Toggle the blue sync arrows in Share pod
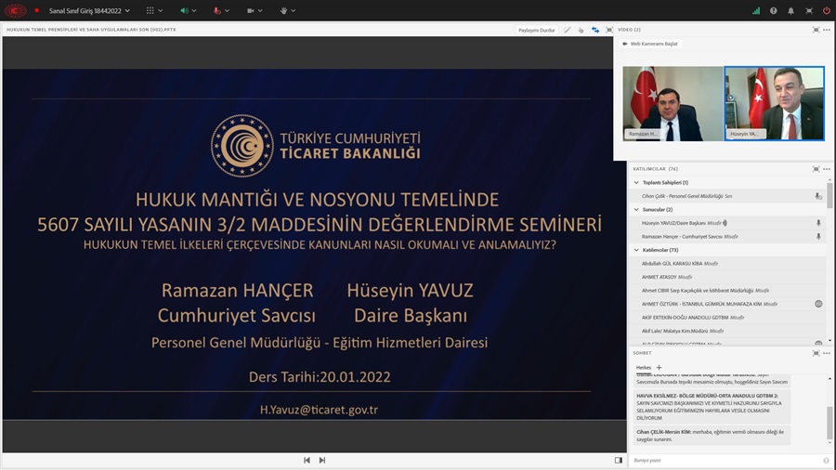The image size is (836, 470). [x=595, y=30]
